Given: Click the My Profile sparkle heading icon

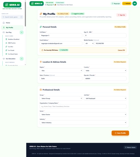Looking at the screenshot, I should point(41,14).
